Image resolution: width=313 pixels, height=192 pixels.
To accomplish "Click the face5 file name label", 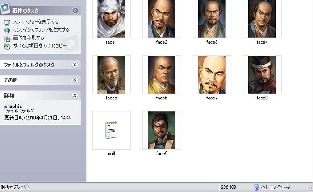I will coord(111,98).
